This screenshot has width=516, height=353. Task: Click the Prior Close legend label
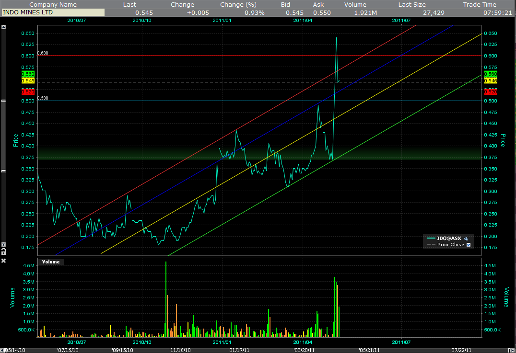pyautogui.click(x=450, y=245)
